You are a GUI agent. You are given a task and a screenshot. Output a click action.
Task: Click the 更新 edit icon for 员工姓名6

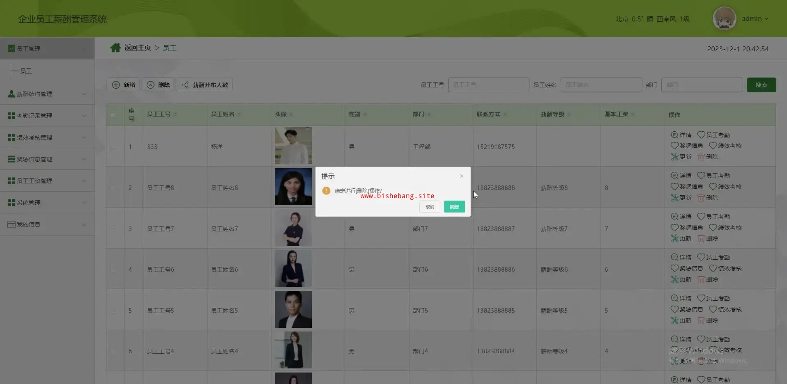click(674, 279)
